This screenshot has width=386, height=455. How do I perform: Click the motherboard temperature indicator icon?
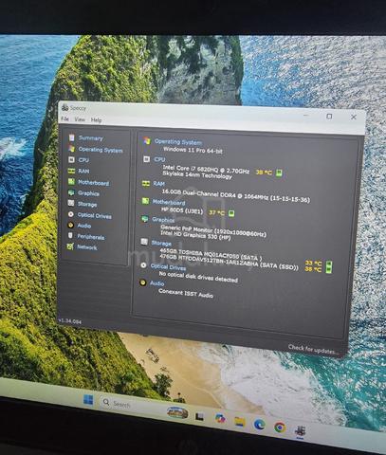tap(231, 213)
